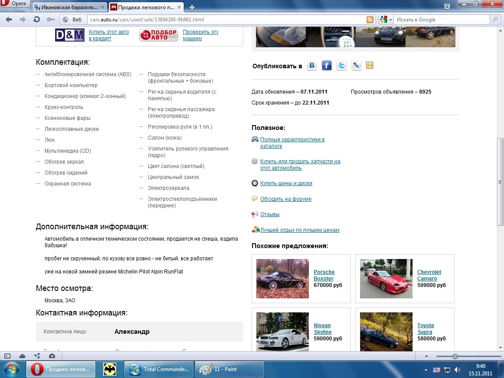Switch to the Ивановская барахолка tab
This screenshot has width=504, height=378.
point(69,7)
